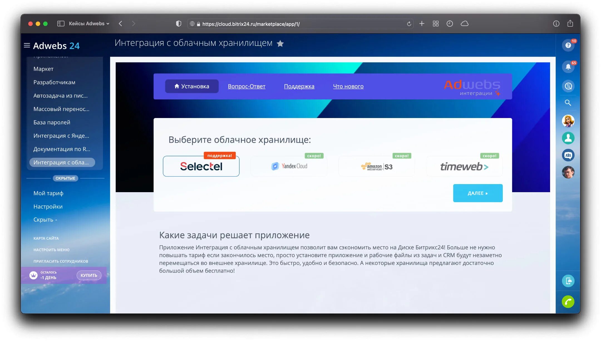
Task: Reload the current page
Action: pyautogui.click(x=409, y=24)
